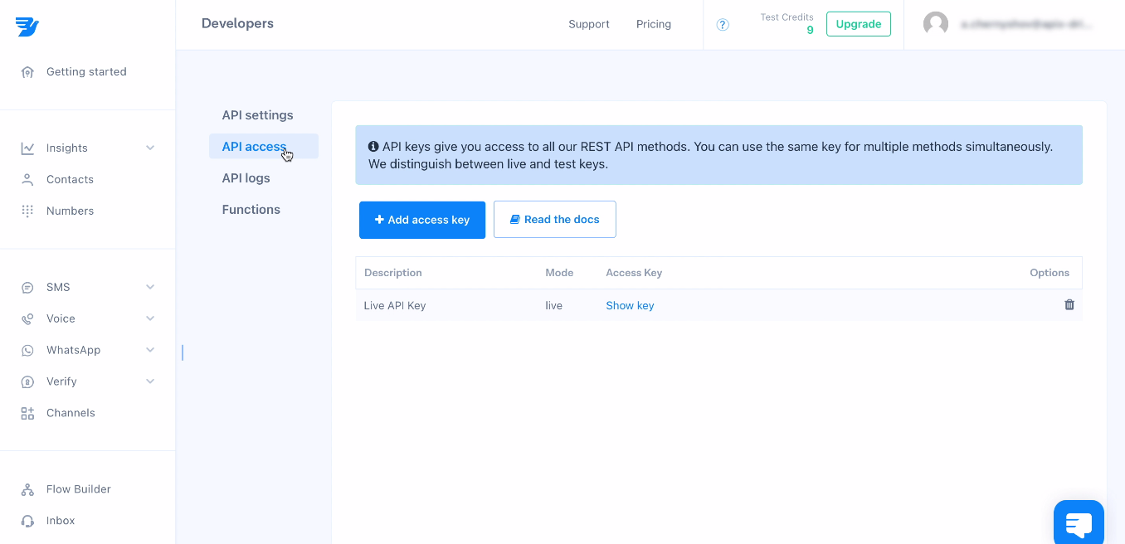Click the Add access key button
The image size is (1125, 544).
click(x=421, y=220)
